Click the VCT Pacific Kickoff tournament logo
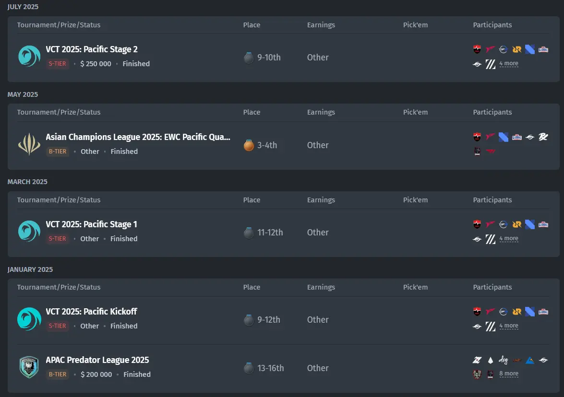 tap(29, 319)
